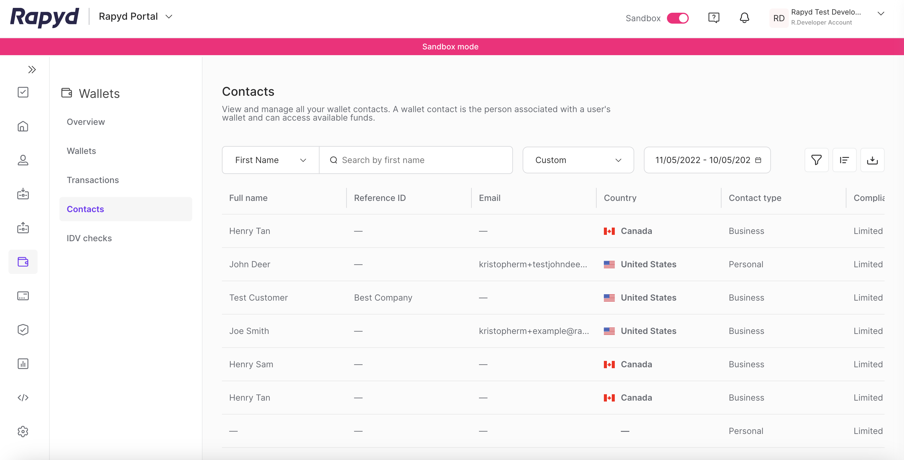Open the column sort options icon
Screen dimensions: 904x460
point(844,160)
